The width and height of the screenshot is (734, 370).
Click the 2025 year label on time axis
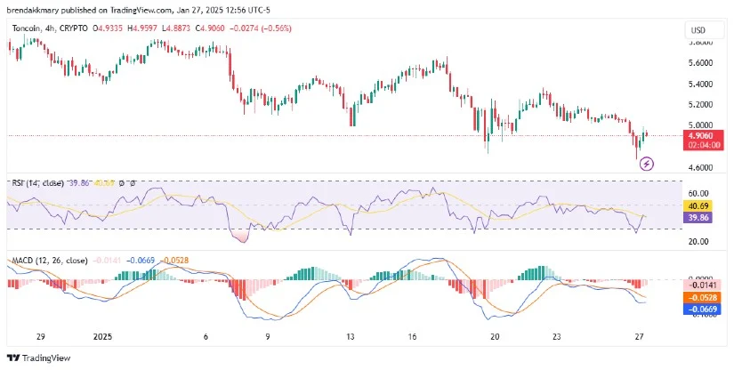(x=102, y=336)
